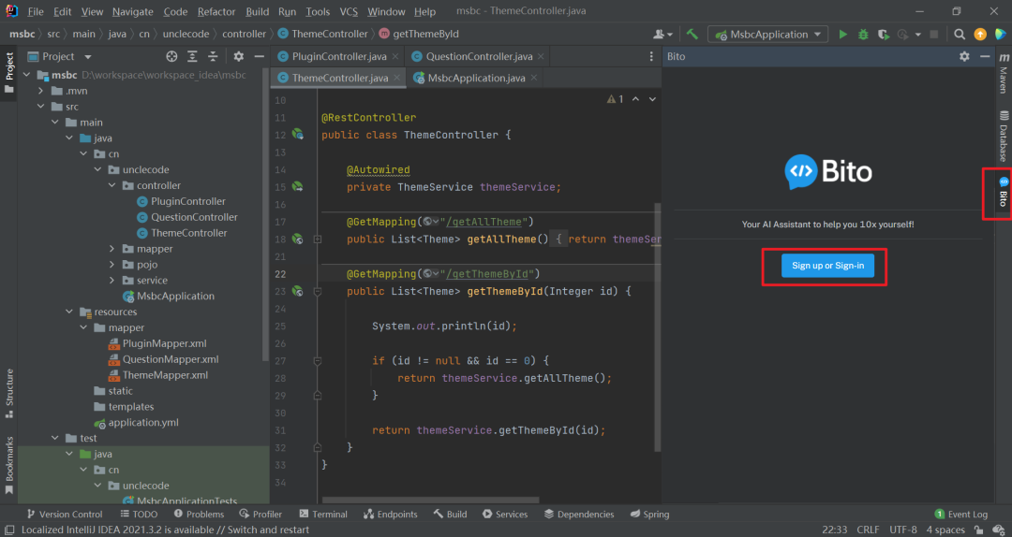The height and width of the screenshot is (537, 1012).
Task: Fold the if block at line 27
Action: point(318,361)
